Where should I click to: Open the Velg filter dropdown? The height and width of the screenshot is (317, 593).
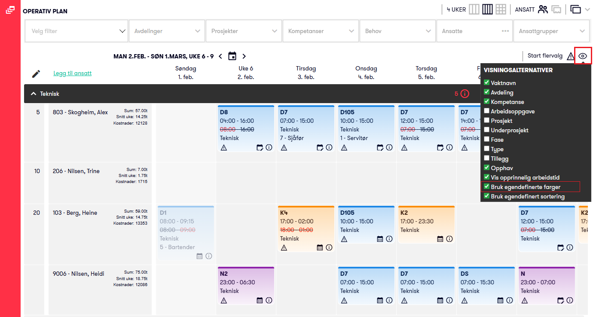(76, 31)
